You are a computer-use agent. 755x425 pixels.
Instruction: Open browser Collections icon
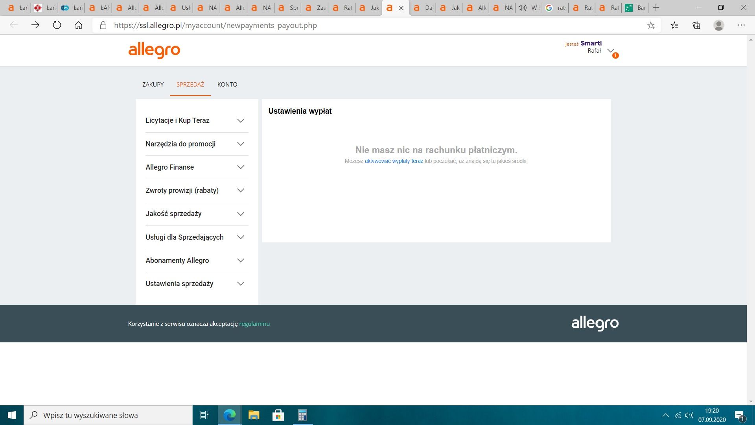pos(696,25)
